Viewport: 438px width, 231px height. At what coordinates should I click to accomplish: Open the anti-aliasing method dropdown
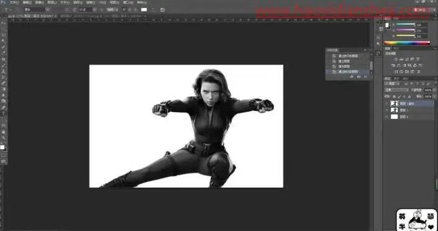click(x=113, y=9)
